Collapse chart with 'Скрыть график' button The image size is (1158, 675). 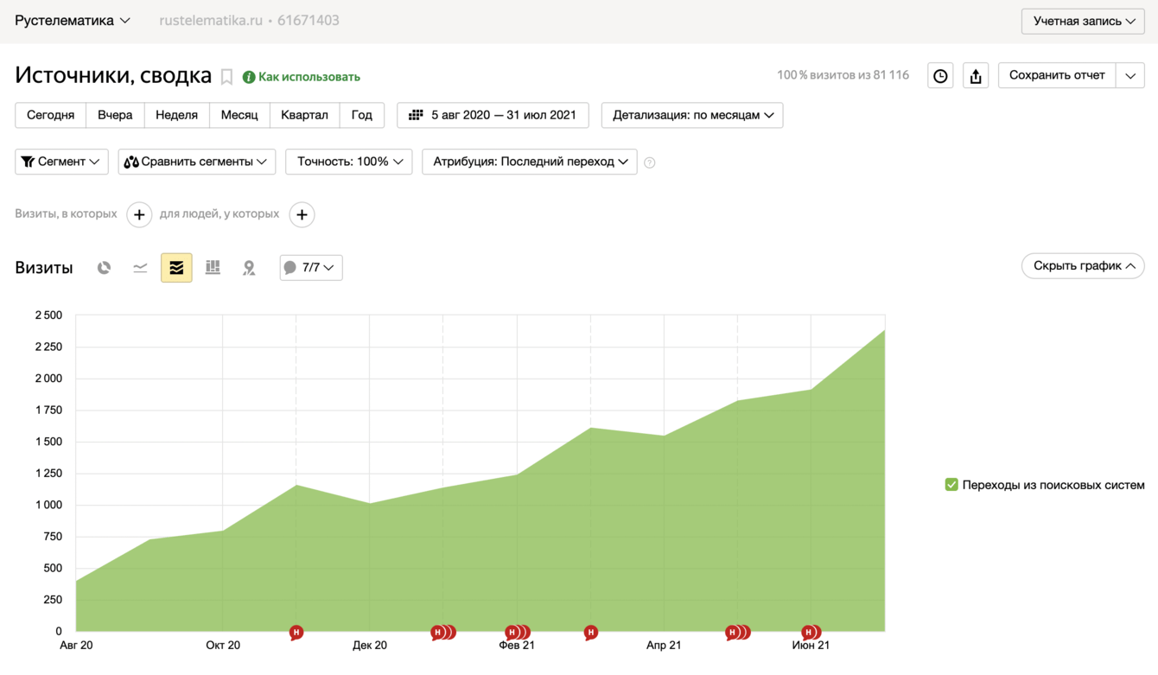(x=1083, y=266)
